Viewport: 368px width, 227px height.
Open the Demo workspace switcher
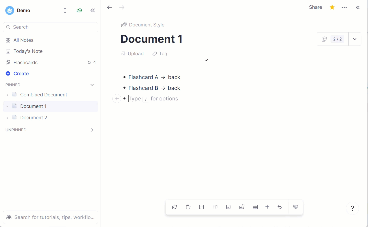pos(65,10)
